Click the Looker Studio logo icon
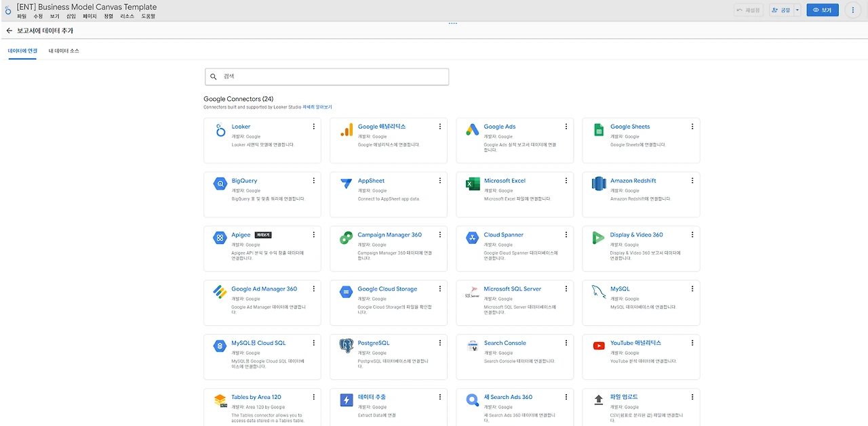 [x=8, y=10]
